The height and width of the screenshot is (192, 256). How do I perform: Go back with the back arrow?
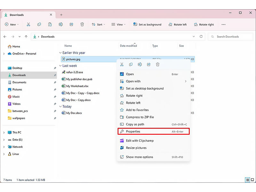[x=5, y=36]
